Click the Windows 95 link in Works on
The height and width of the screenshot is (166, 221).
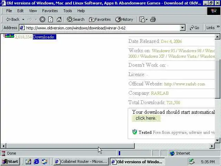coord(163,51)
